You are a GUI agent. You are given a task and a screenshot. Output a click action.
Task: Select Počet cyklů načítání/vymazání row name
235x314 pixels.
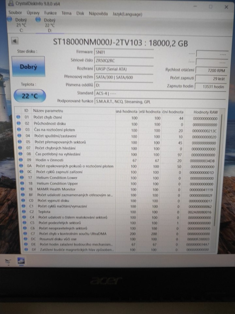pyautogui.click(x=62, y=206)
